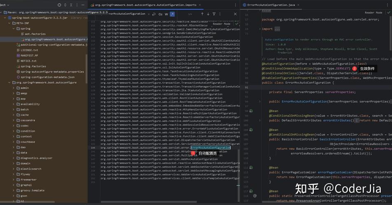Click the DispatcherServletAutoConfiguration line
The width and height of the screenshot is (392, 205).
click(x=168, y=140)
